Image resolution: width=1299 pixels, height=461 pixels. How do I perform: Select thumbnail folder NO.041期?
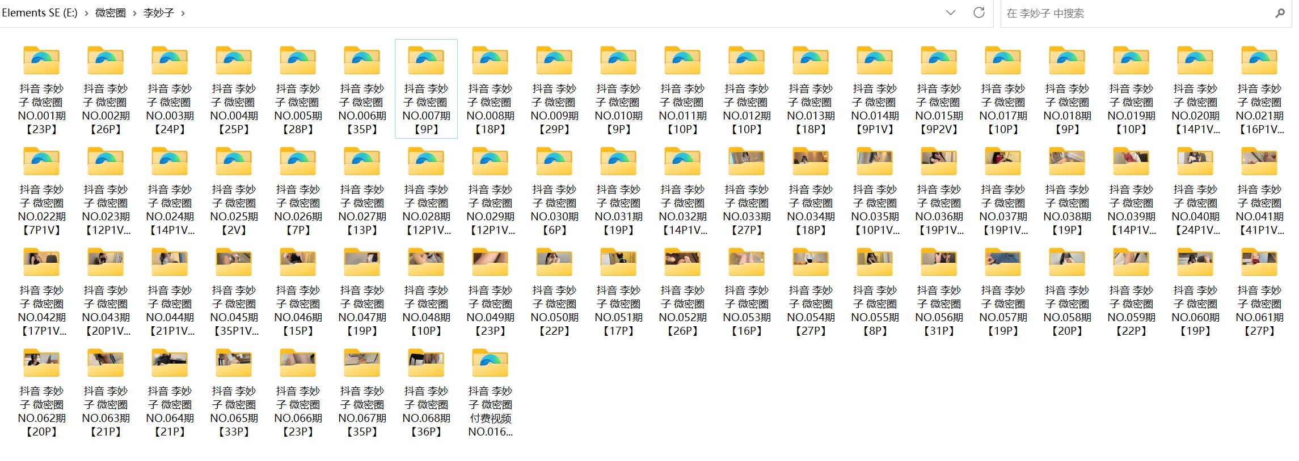pos(1259,190)
